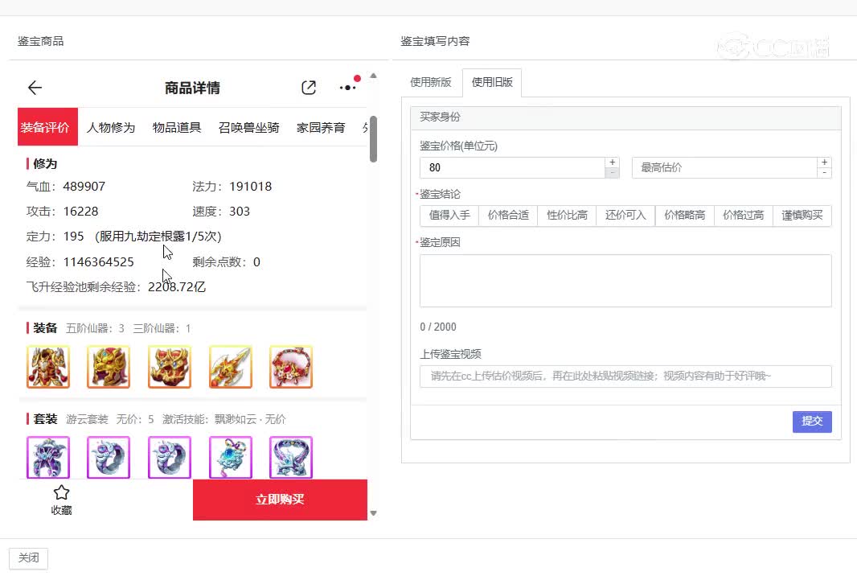This screenshot has width=857, height=576.
Task: Click the 买家身份 panel header
Action: tap(625, 117)
